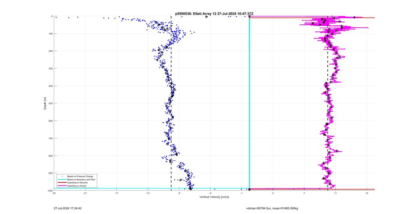Click the y-axis tick label "900"
The image size is (414, 214).
click(50, 173)
